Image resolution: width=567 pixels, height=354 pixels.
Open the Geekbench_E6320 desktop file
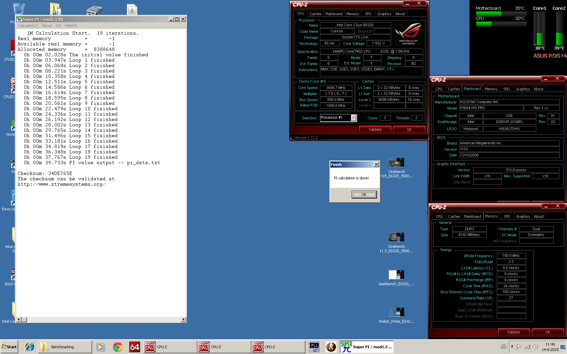pos(396,278)
